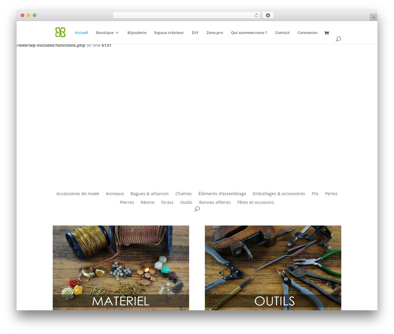This screenshot has height=334, width=394.
Task: Click the browser address bar
Action: (186, 15)
